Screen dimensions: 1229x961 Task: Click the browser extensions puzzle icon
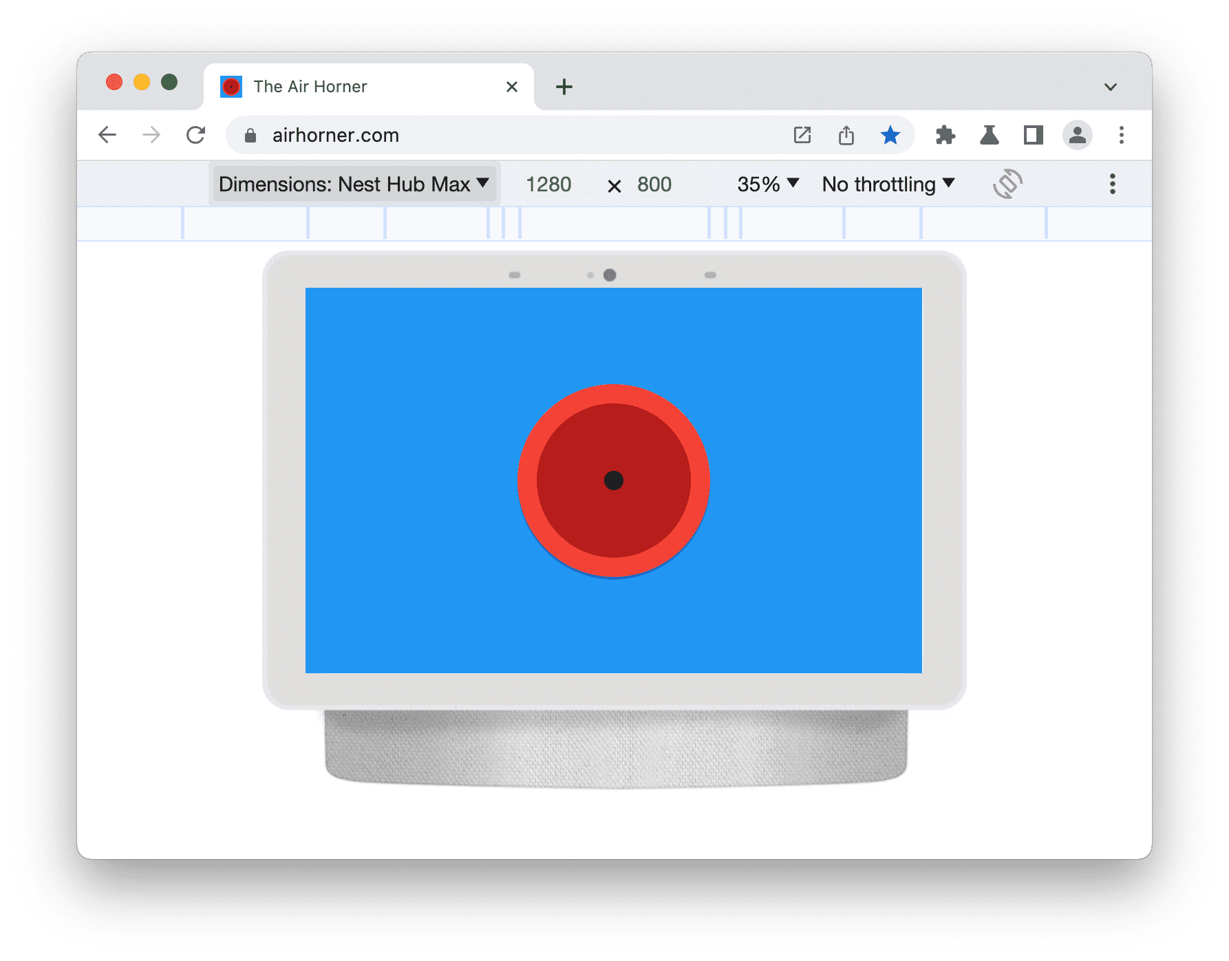coord(945,135)
